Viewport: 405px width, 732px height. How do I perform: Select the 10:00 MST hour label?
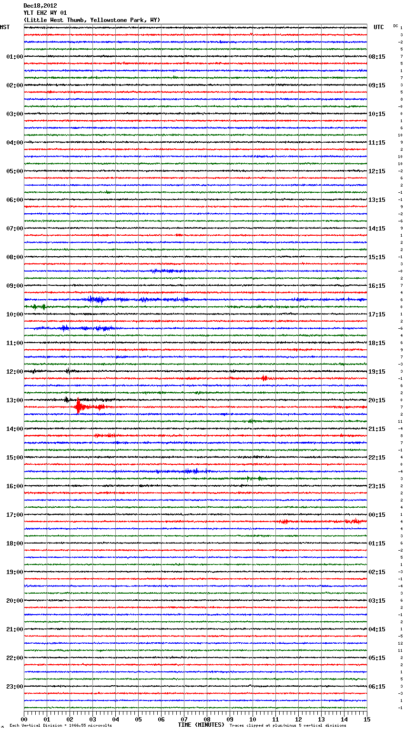(x=15, y=314)
